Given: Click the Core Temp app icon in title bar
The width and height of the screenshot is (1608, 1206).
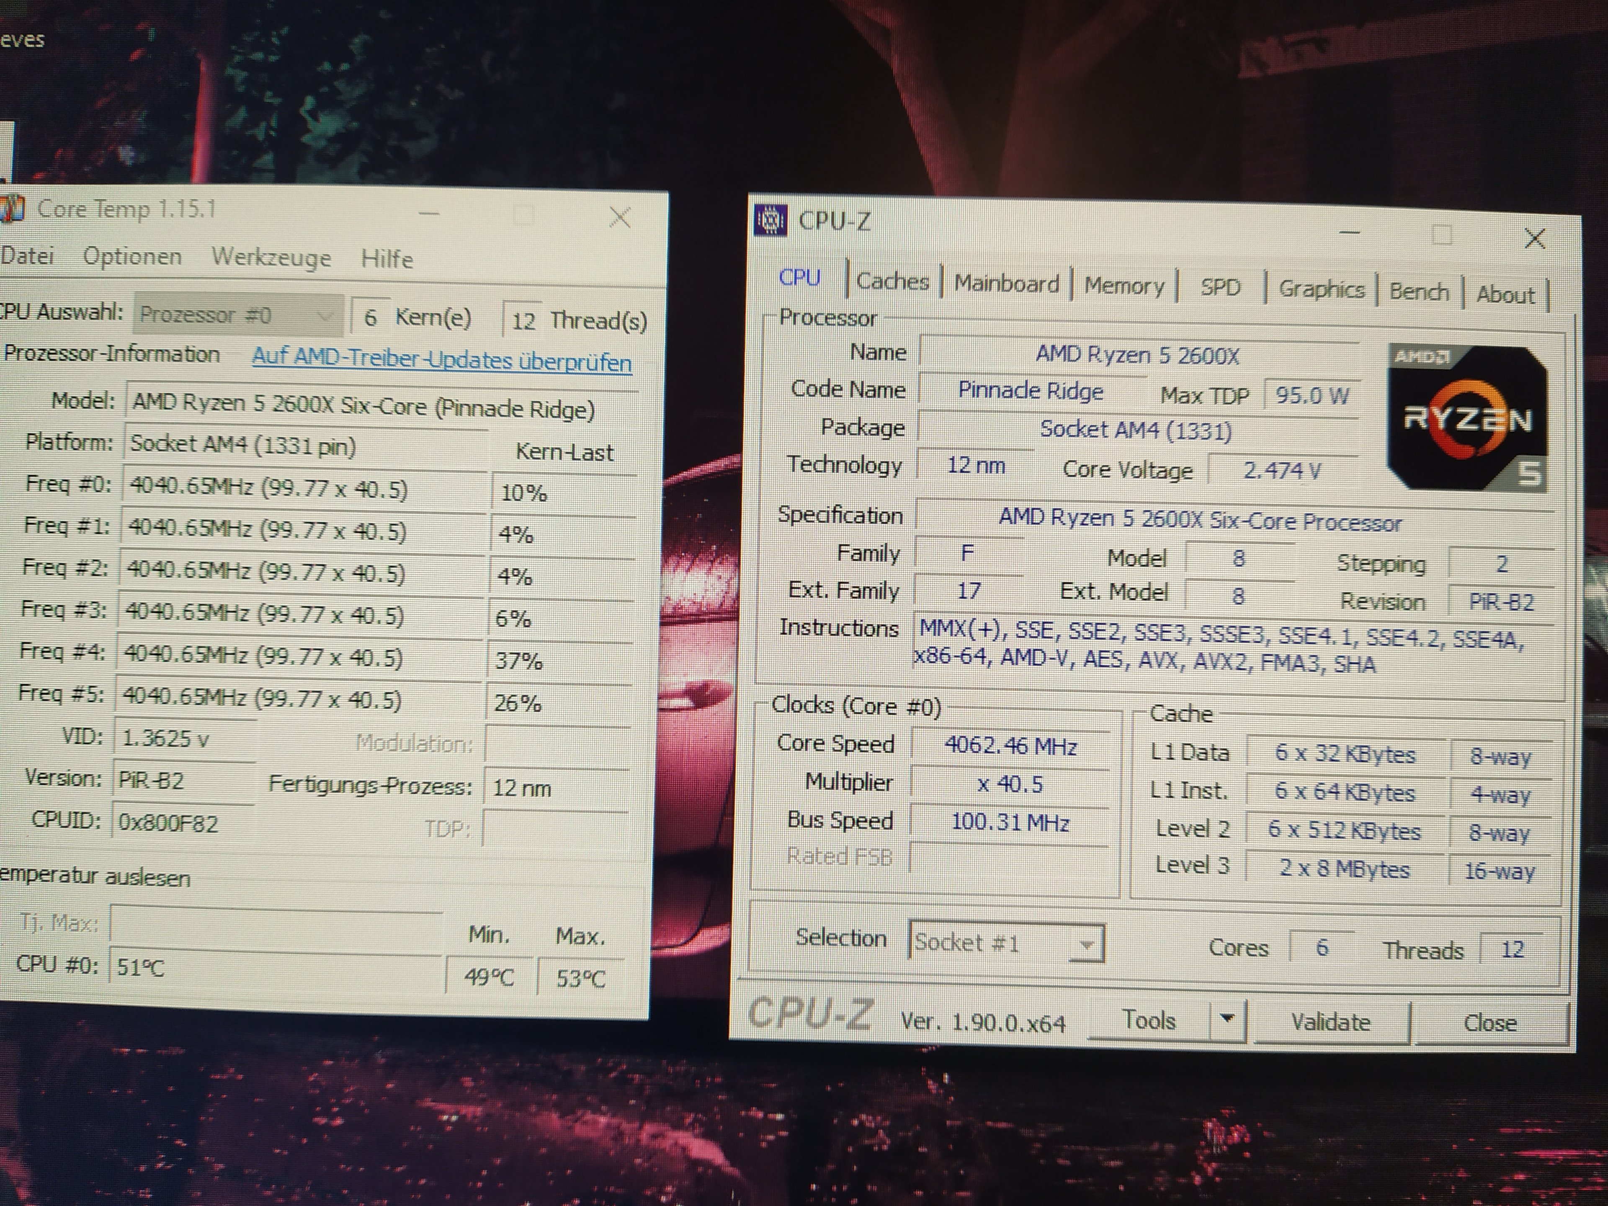Looking at the screenshot, I should pos(13,209).
